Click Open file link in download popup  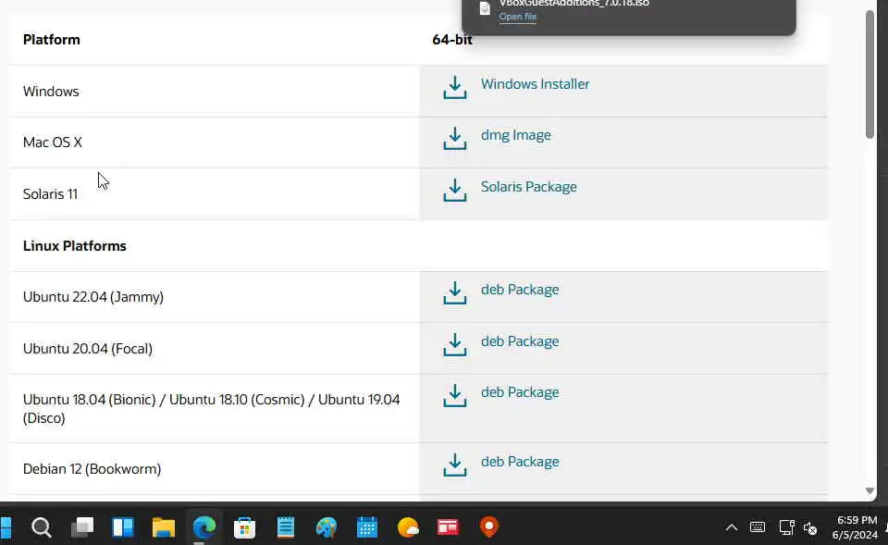pyautogui.click(x=518, y=17)
